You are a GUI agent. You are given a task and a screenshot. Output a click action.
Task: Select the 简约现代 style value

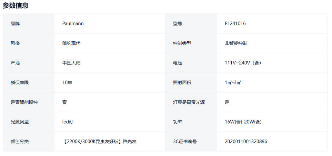[71, 43]
